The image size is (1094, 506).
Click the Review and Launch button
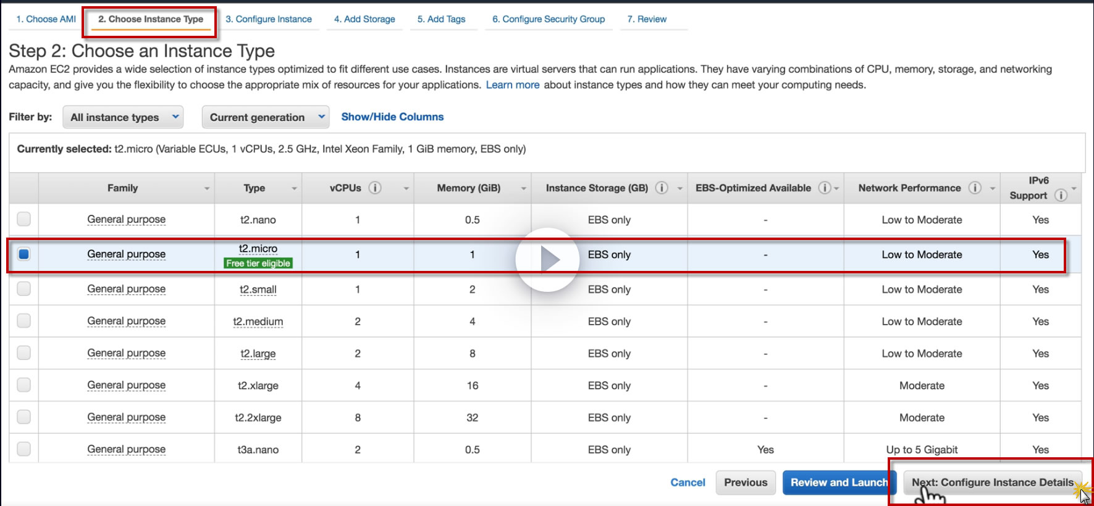coord(838,483)
